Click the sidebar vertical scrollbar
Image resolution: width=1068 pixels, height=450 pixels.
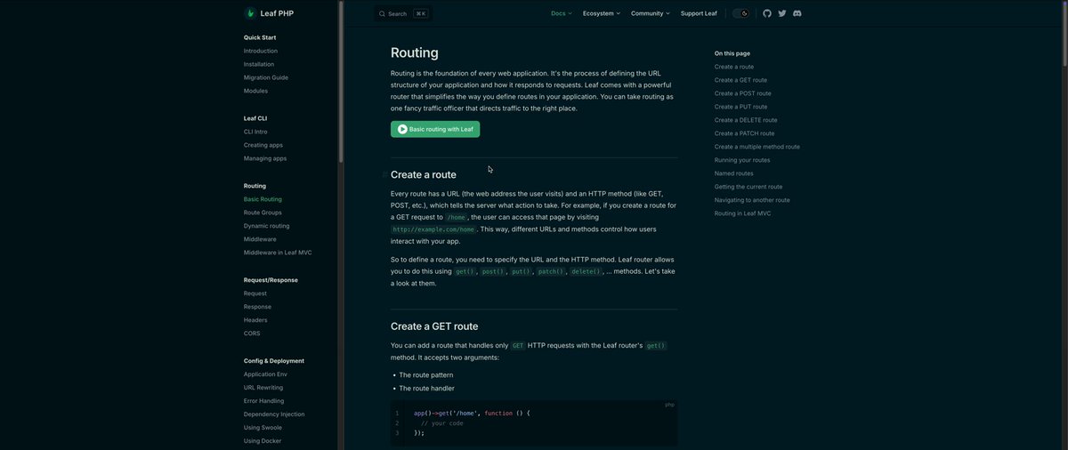[x=340, y=80]
